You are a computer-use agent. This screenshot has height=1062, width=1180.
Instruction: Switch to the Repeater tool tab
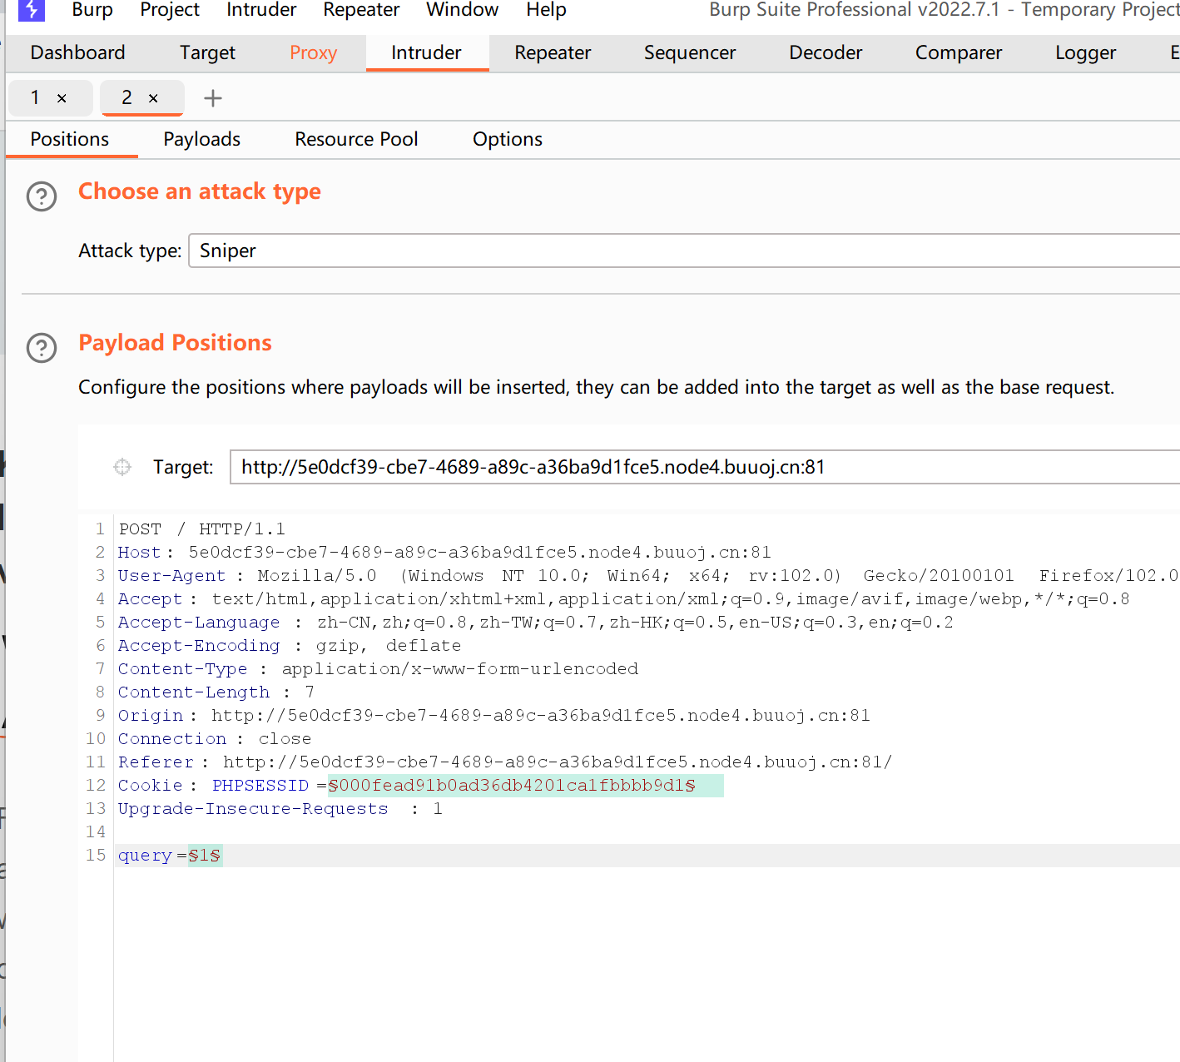click(x=553, y=52)
